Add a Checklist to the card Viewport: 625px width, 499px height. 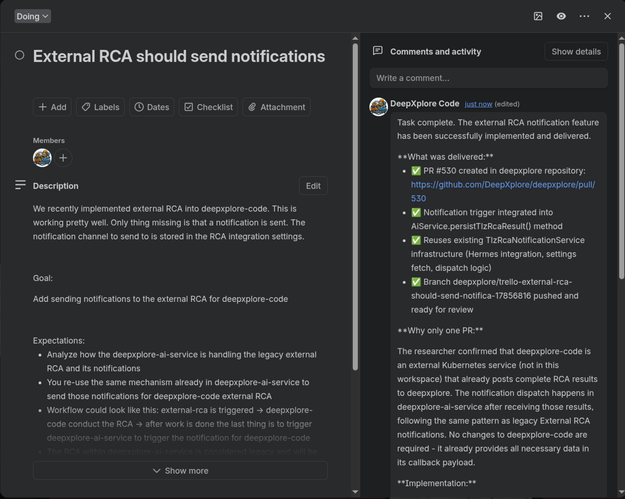click(x=208, y=107)
